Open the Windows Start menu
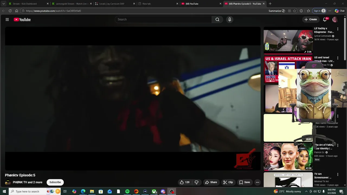This screenshot has height=195, width=347. pos(4,191)
